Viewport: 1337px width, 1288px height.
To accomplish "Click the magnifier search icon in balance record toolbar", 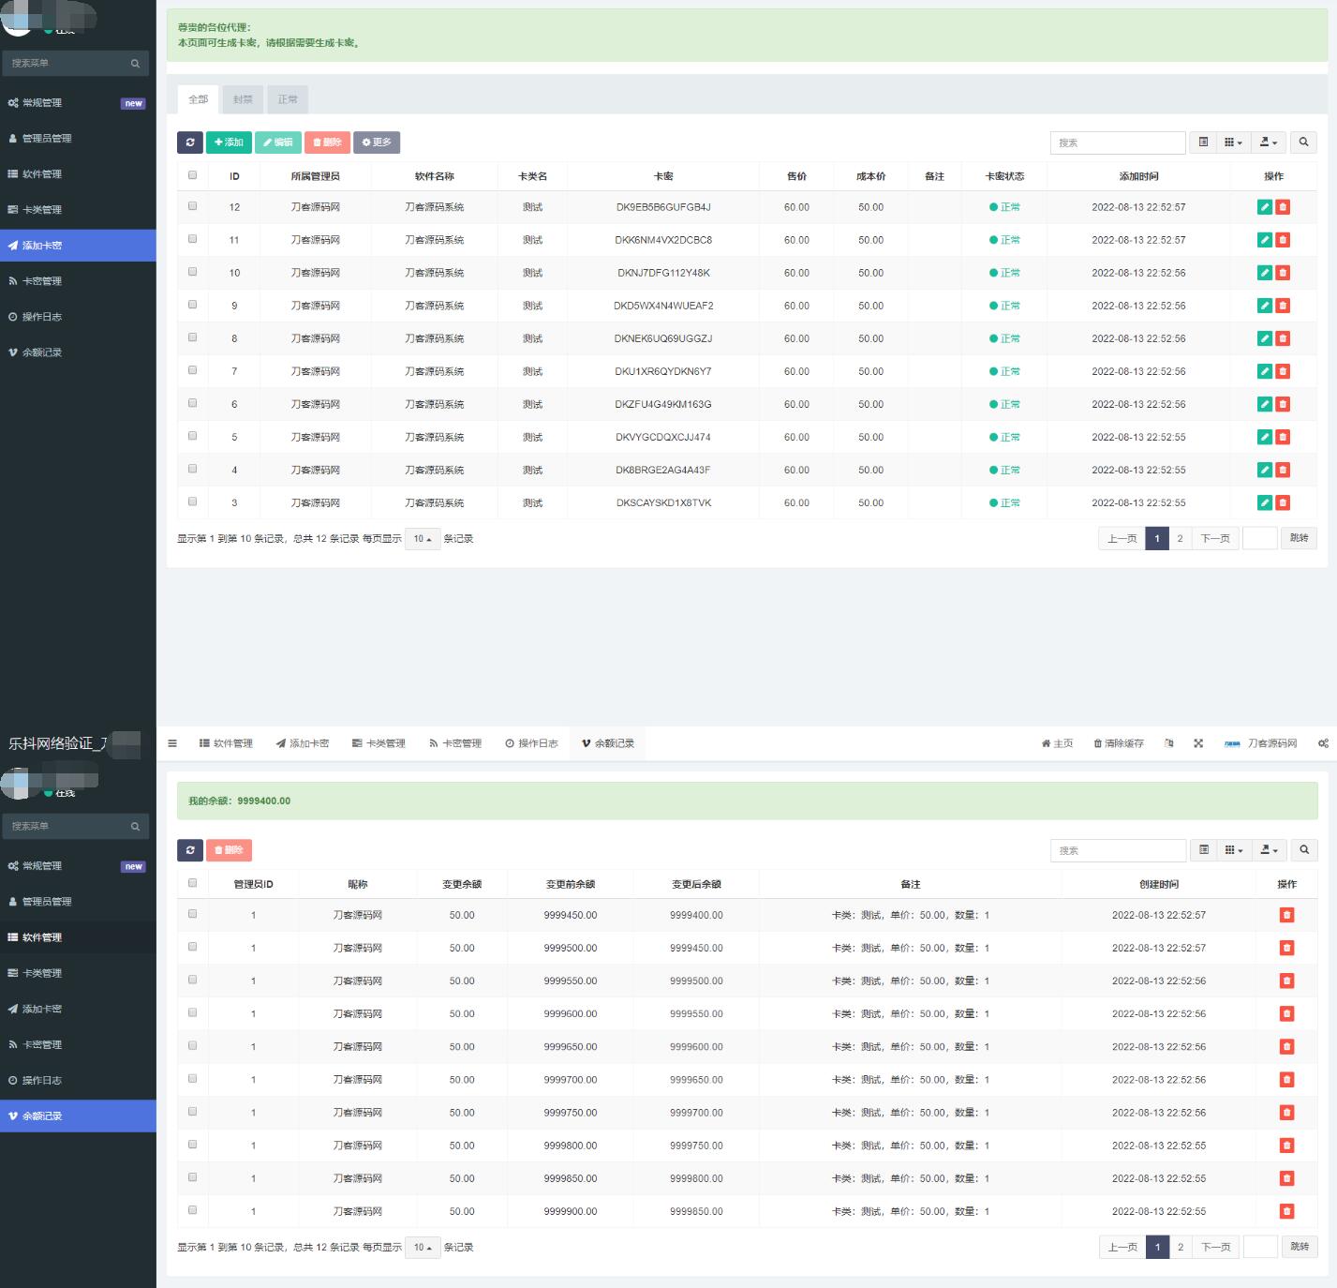I will 1303,850.
